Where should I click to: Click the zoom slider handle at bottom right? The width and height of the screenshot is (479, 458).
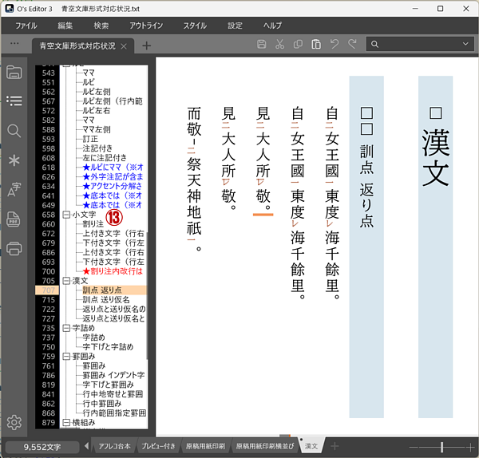click(x=441, y=447)
